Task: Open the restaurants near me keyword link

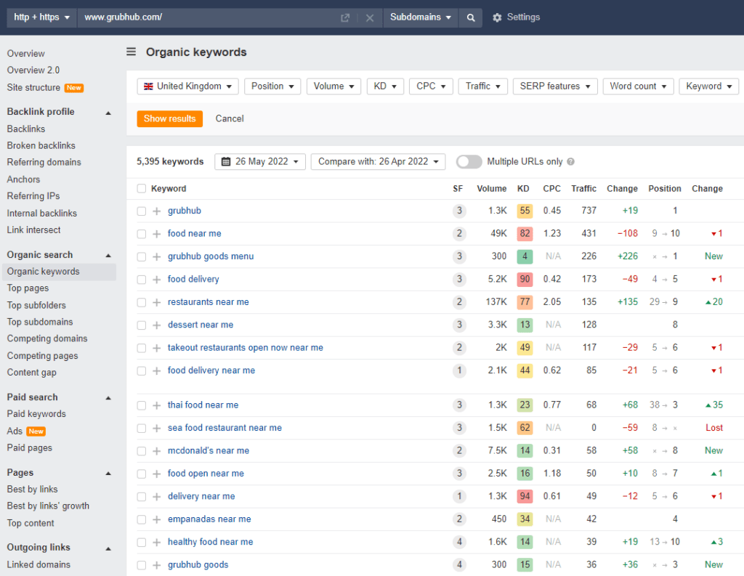Action: (209, 302)
